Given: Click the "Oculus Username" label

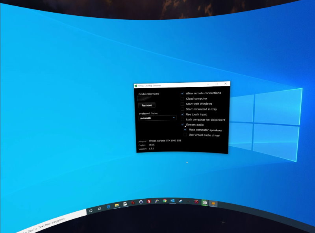Looking at the screenshot, I should 149,94.
